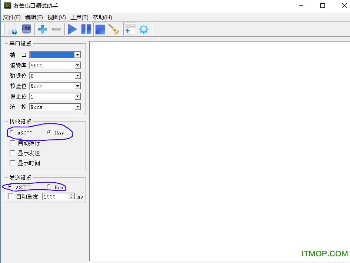Open the 工具(T) menu
The width and height of the screenshot is (350, 263).
79,17
